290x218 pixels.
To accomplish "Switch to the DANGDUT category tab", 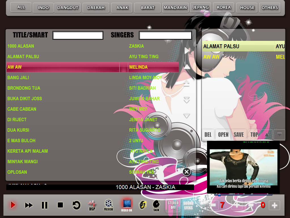I will pos(67,8).
